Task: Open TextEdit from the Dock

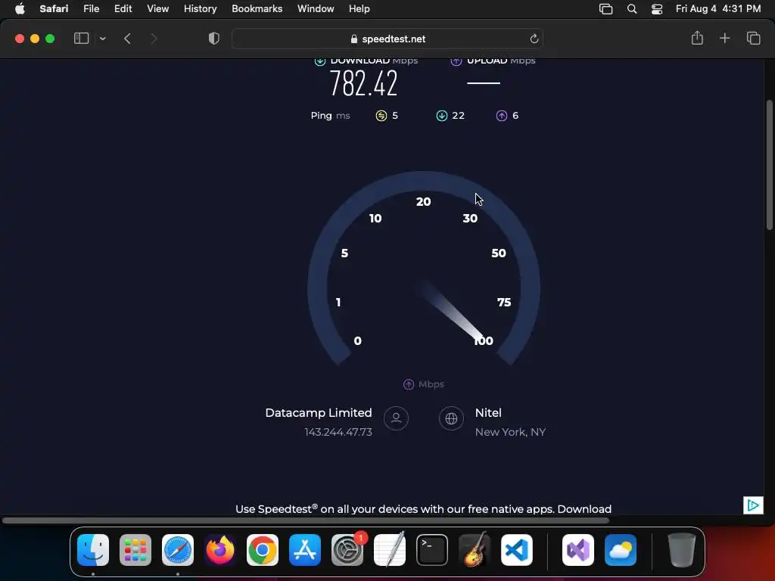Action: [390, 550]
